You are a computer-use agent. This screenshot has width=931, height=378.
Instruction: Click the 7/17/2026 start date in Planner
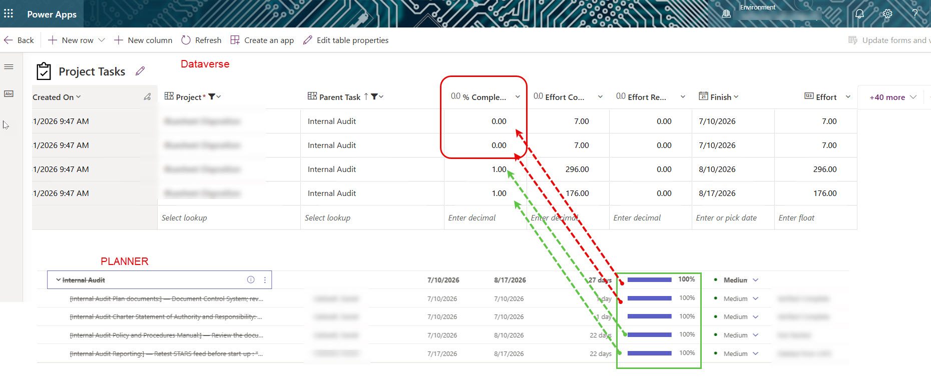tap(442, 353)
